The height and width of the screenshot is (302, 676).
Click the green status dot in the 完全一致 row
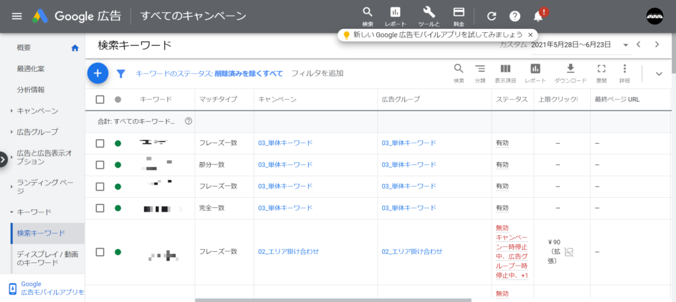click(x=118, y=208)
